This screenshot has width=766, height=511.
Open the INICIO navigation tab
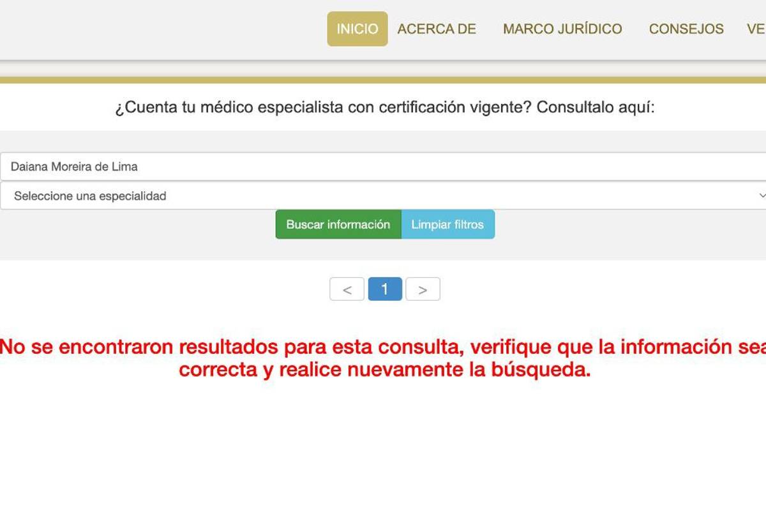(357, 29)
